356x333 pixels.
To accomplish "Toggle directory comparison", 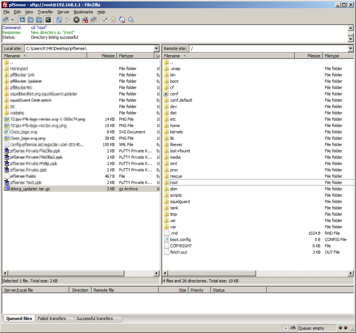I will point(114,20).
